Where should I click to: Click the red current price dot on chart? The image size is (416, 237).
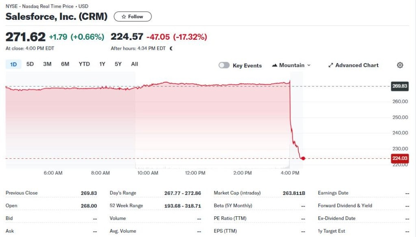pos(303,158)
